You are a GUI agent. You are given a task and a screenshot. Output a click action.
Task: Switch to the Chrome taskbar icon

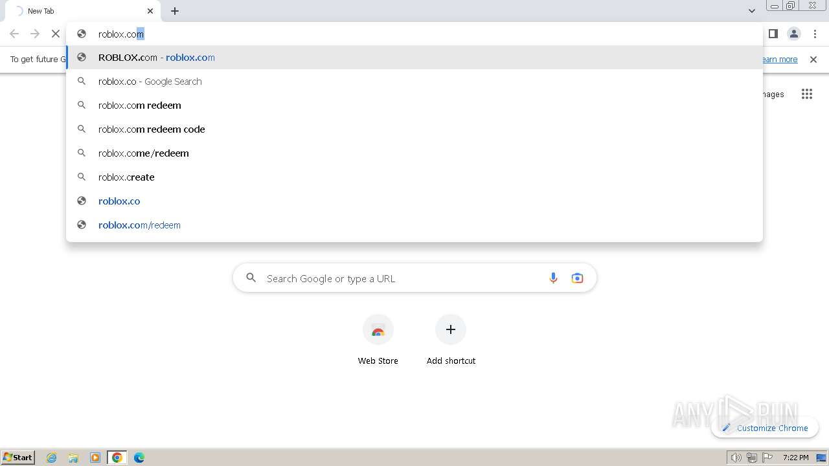point(117,458)
